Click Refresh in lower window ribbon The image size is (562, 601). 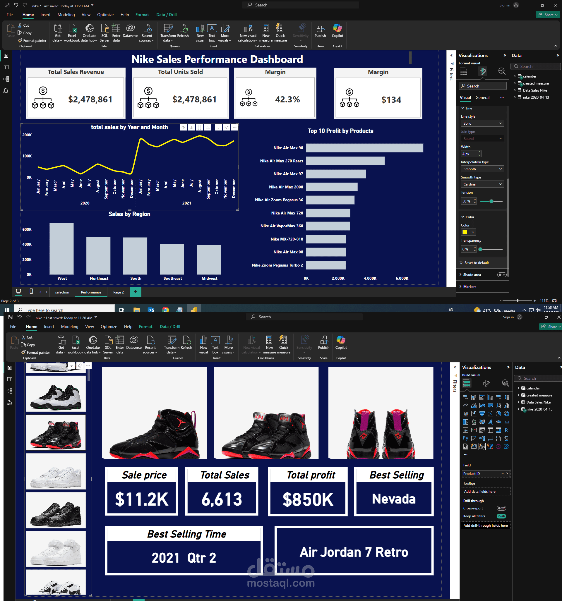pos(187,343)
